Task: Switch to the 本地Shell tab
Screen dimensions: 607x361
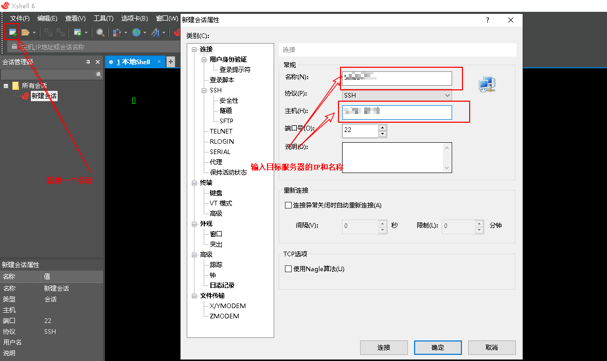Action: tap(133, 62)
